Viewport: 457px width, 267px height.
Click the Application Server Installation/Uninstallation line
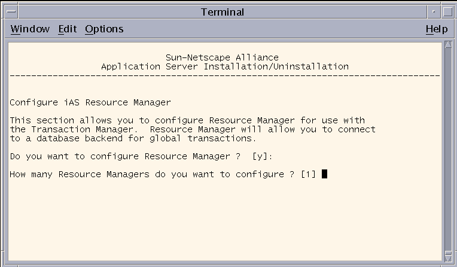coord(225,66)
